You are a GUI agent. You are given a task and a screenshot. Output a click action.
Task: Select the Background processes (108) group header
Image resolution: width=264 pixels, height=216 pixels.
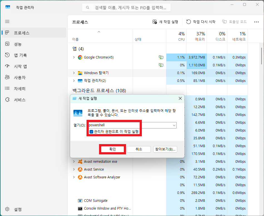point(99,91)
